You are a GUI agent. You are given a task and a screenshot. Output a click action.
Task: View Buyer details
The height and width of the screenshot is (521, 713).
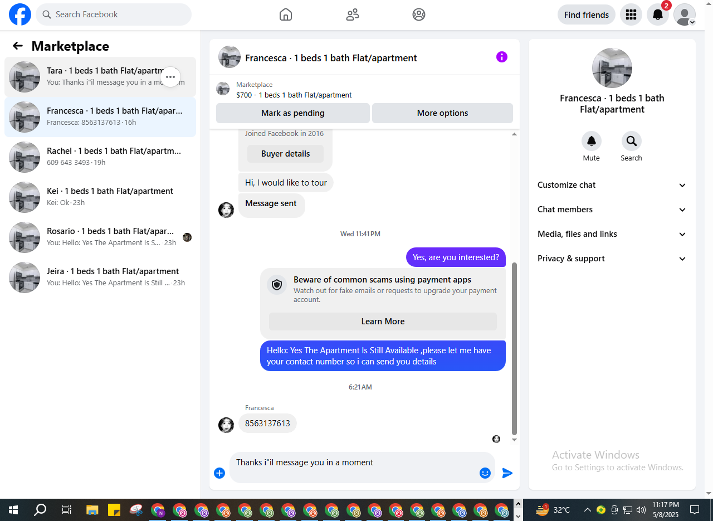point(286,154)
